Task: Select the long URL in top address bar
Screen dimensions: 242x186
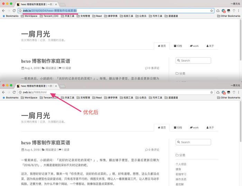Action: coord(50,11)
